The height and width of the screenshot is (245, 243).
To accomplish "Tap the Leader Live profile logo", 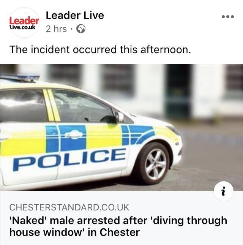I will point(24,22).
